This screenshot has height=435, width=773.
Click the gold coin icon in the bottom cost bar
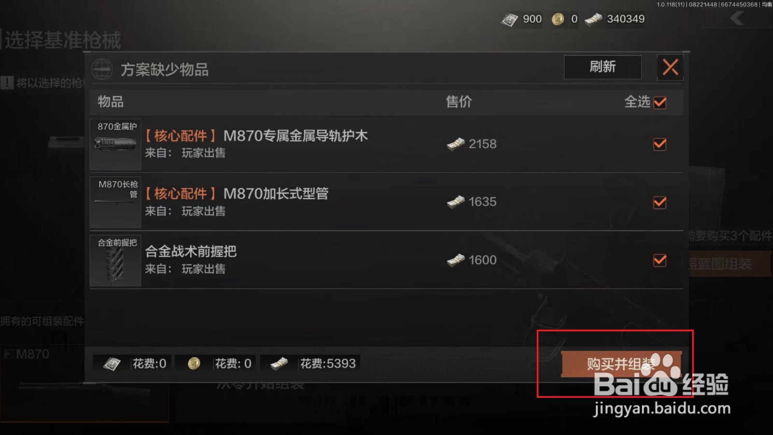point(194,363)
